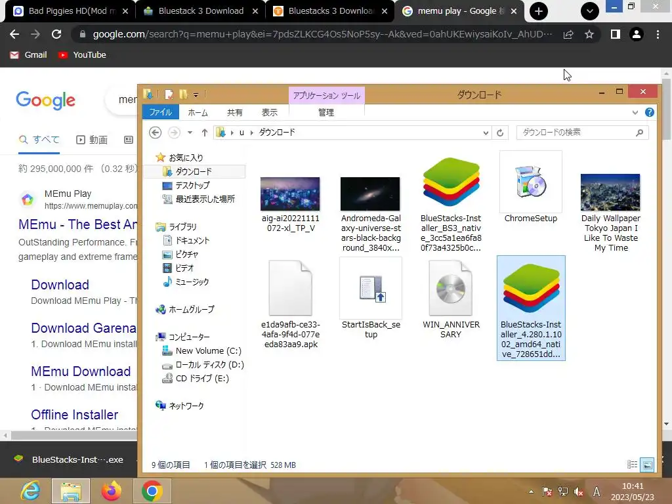
Task: Select the aig-ai20221111 image thumbnail
Action: [290, 194]
